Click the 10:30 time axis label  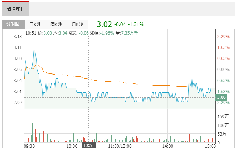coord(72,146)
